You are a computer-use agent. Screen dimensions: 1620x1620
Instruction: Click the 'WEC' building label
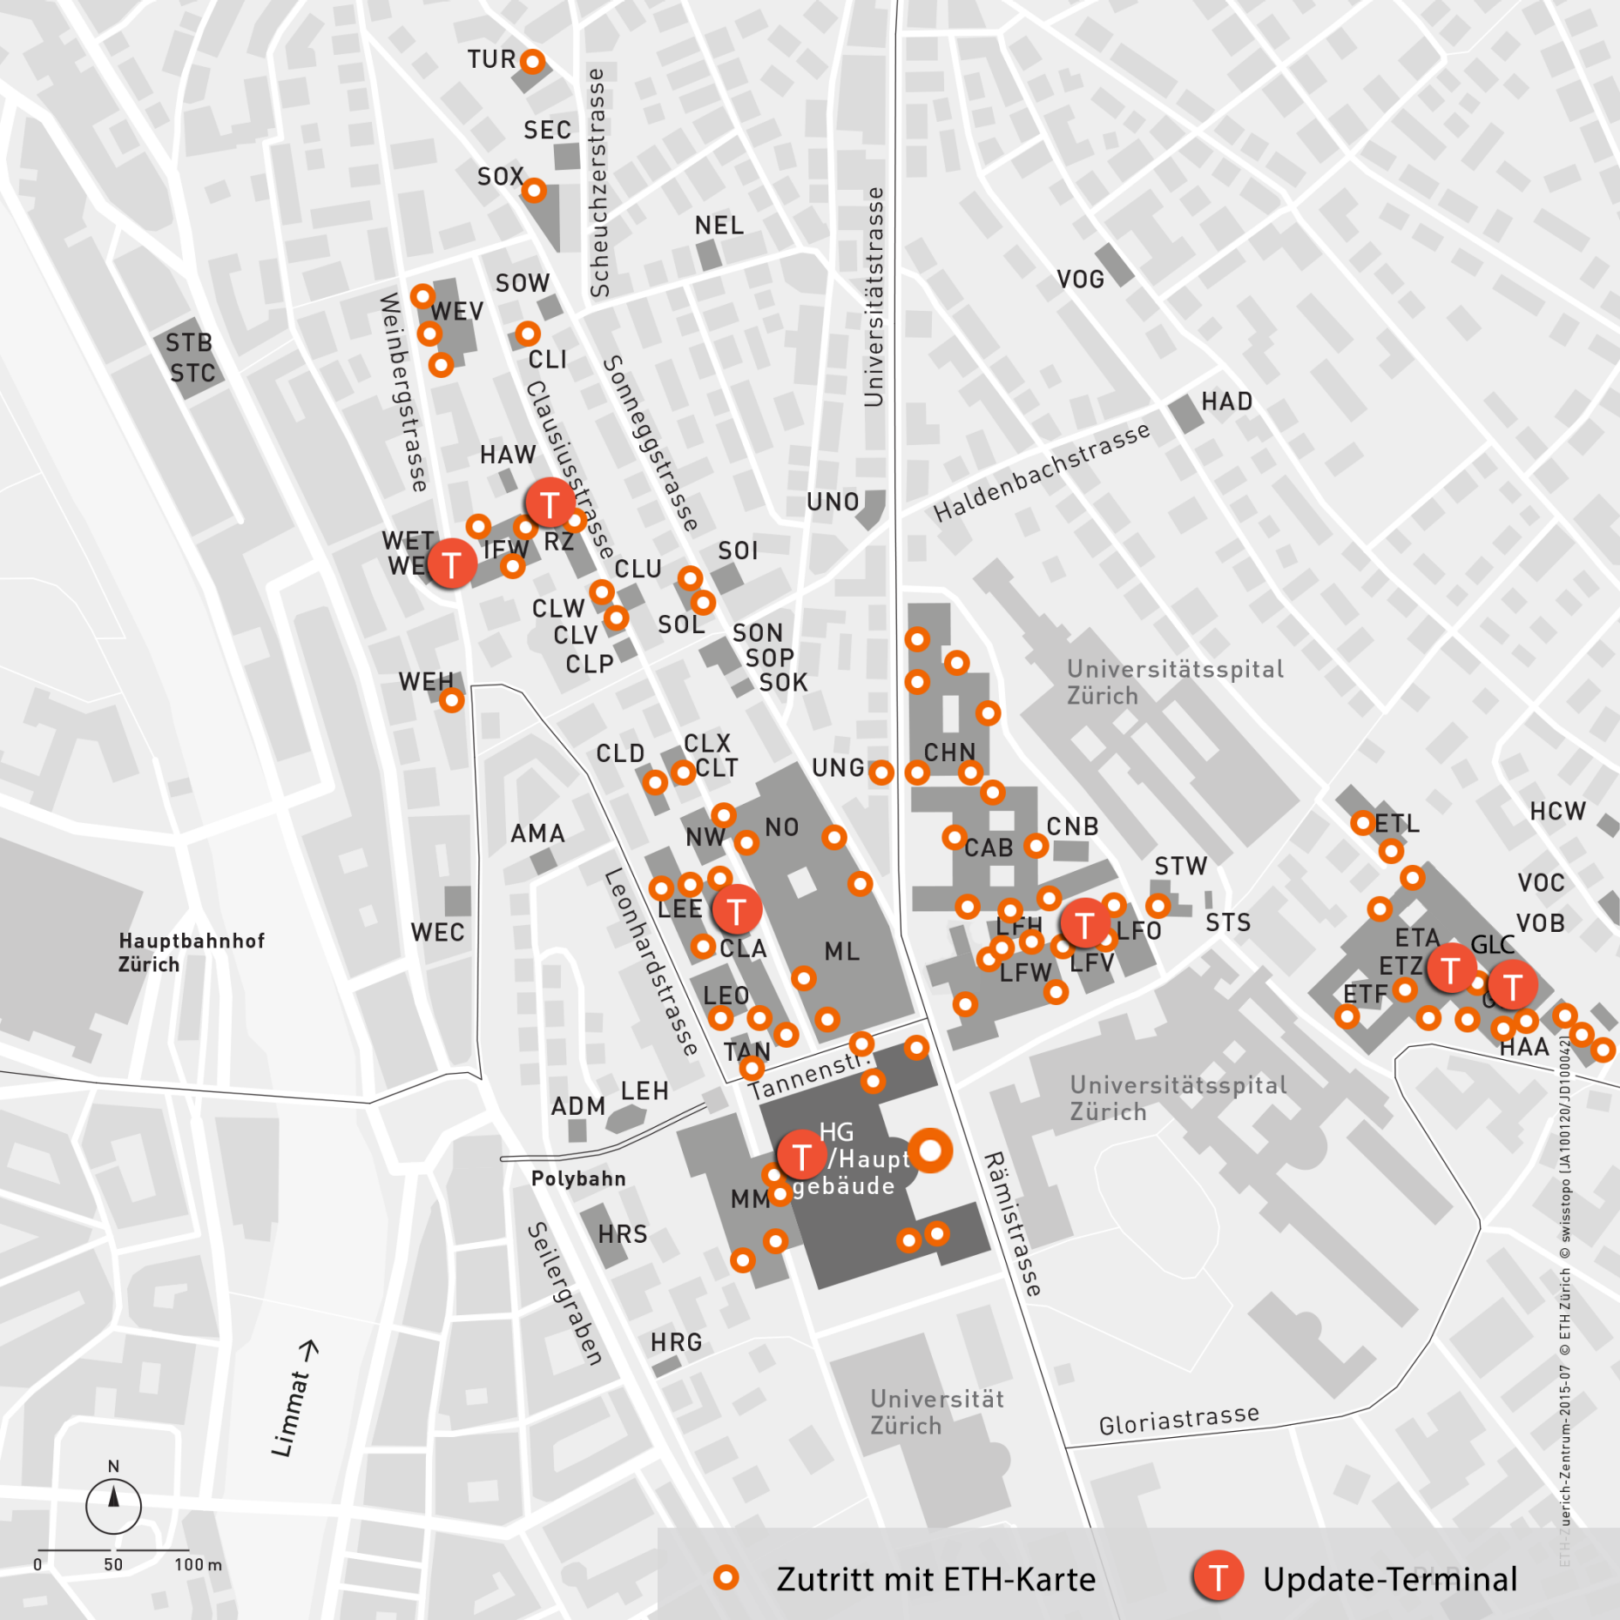pos(437,932)
